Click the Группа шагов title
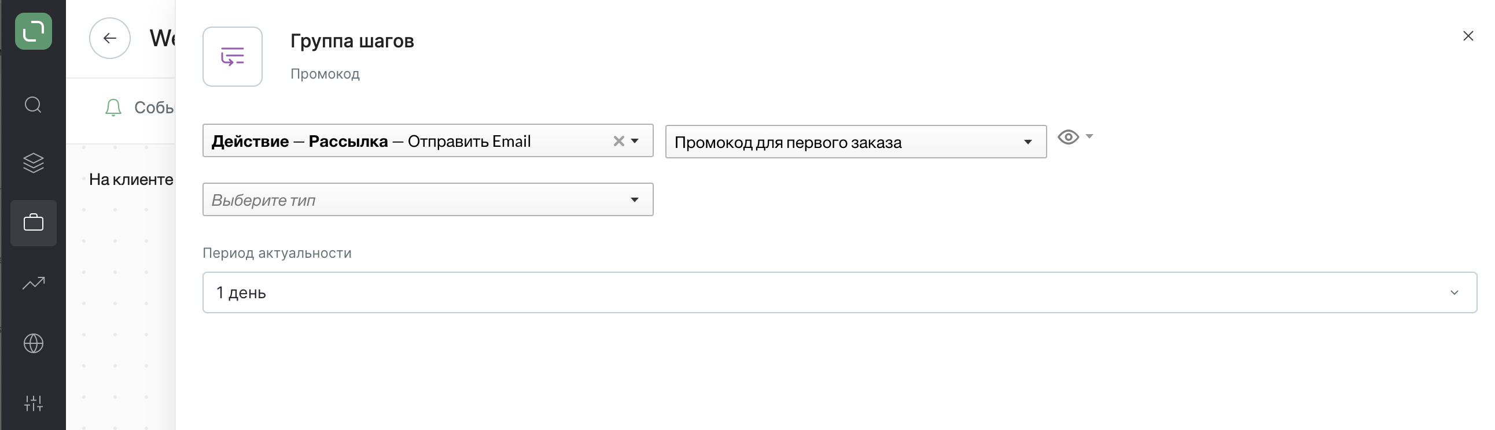This screenshot has width=1495, height=430. coord(352,40)
